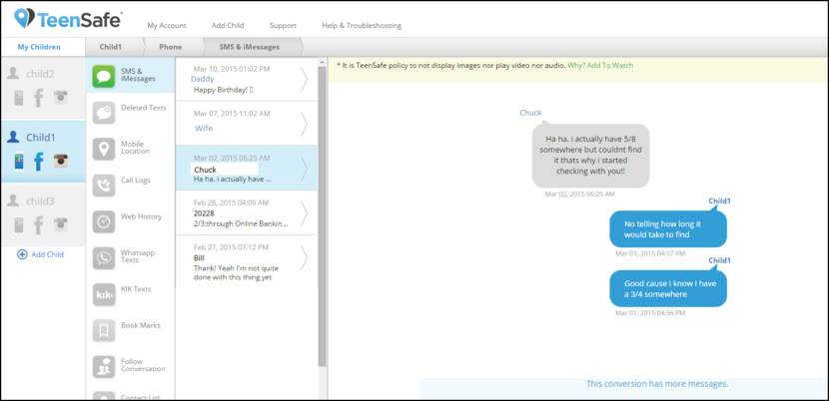Click the Why? link in policy notice
Viewport: 829px width, 401px height.
(x=576, y=66)
